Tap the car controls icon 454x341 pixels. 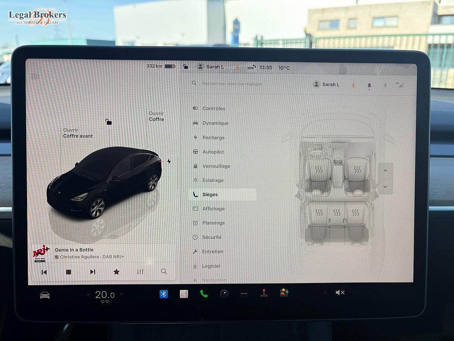click(x=45, y=295)
